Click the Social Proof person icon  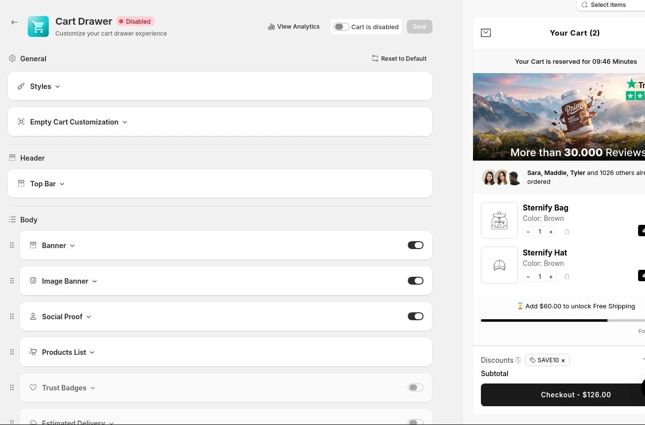33,317
